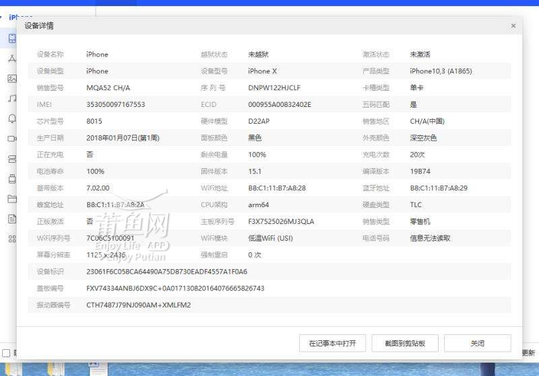Click the 更新 link behind the dialog
This screenshot has width=539, height=376.
pos(529,352)
